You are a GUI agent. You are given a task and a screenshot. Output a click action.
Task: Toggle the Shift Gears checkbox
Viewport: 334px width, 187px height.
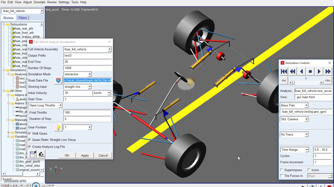pyautogui.click(x=29, y=133)
